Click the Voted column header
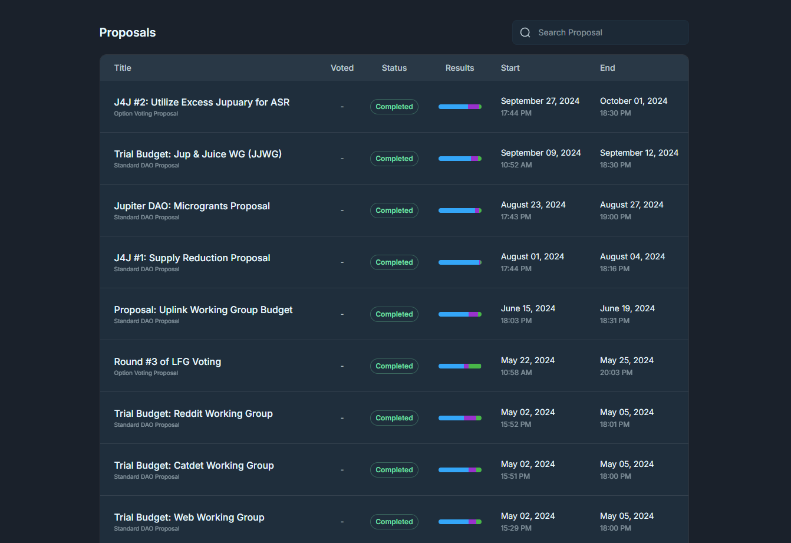Image resolution: width=791 pixels, height=543 pixels. [342, 68]
